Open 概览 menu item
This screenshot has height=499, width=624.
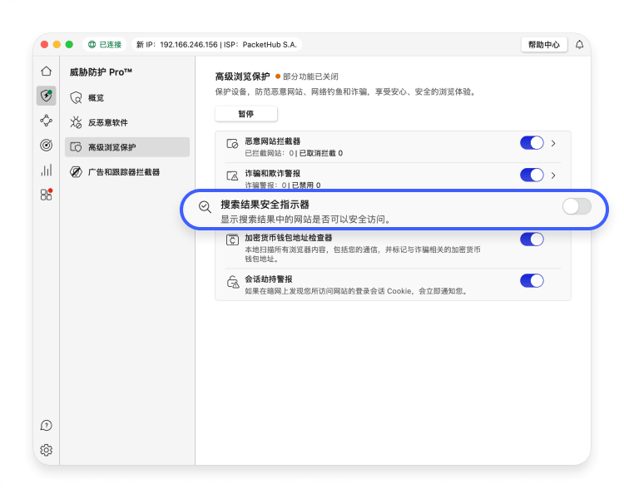tap(127, 98)
